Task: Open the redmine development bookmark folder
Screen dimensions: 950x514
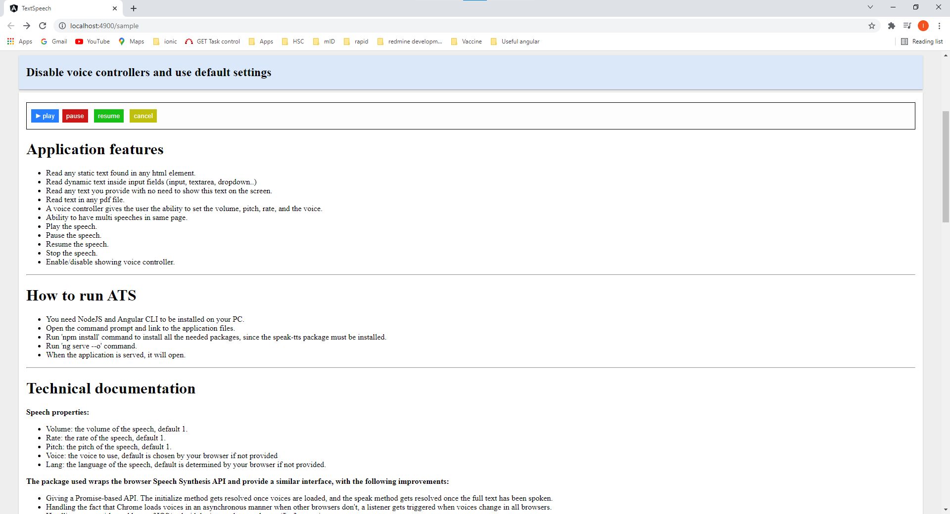Action: [410, 42]
